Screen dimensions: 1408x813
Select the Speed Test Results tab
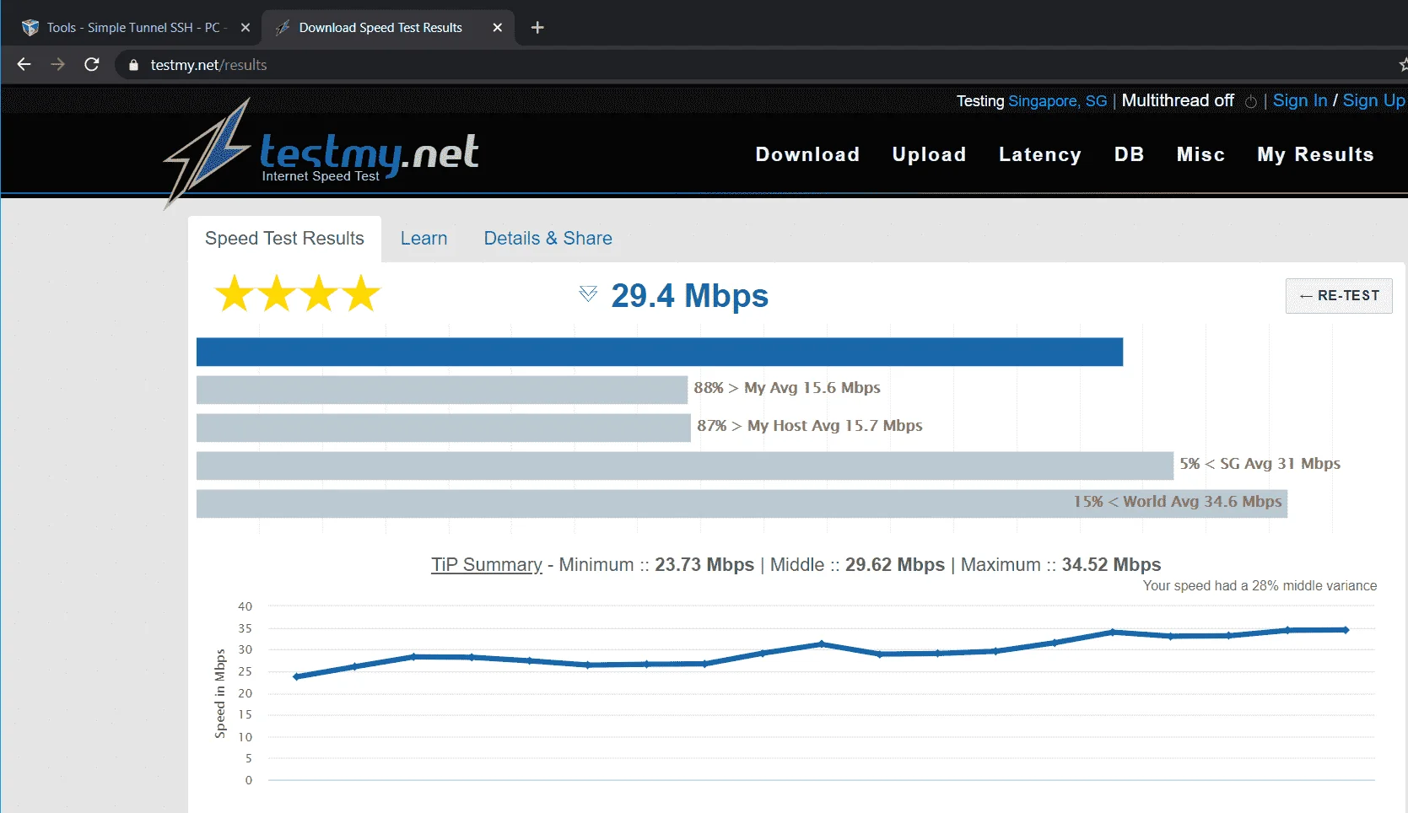pos(284,239)
